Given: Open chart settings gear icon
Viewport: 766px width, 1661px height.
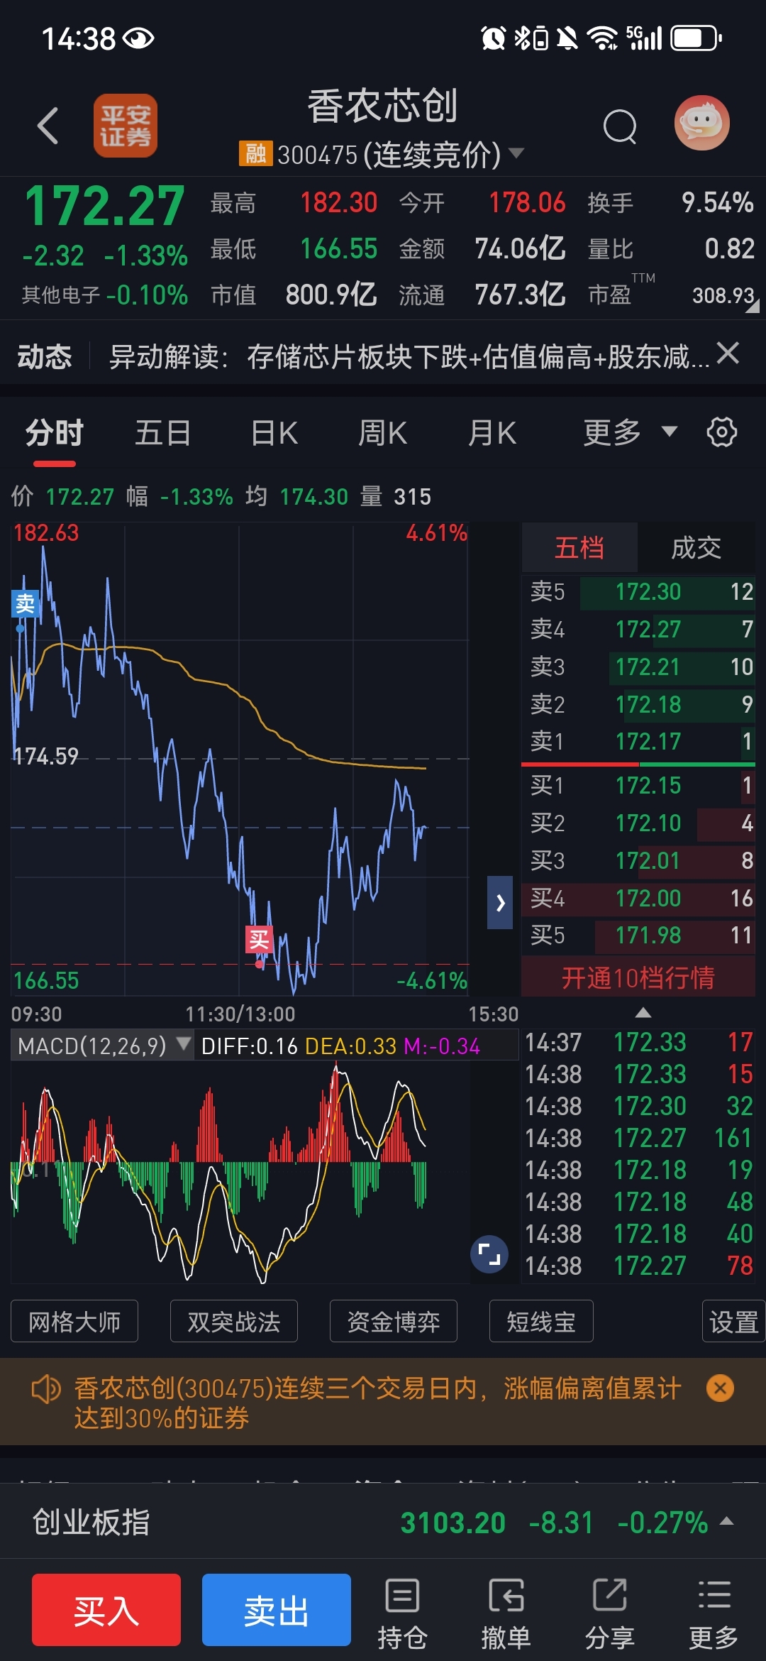Looking at the screenshot, I should point(722,432).
